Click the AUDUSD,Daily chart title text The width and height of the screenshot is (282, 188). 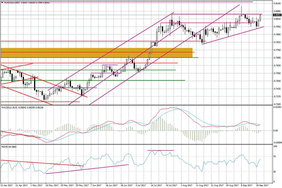[x=12, y=3]
